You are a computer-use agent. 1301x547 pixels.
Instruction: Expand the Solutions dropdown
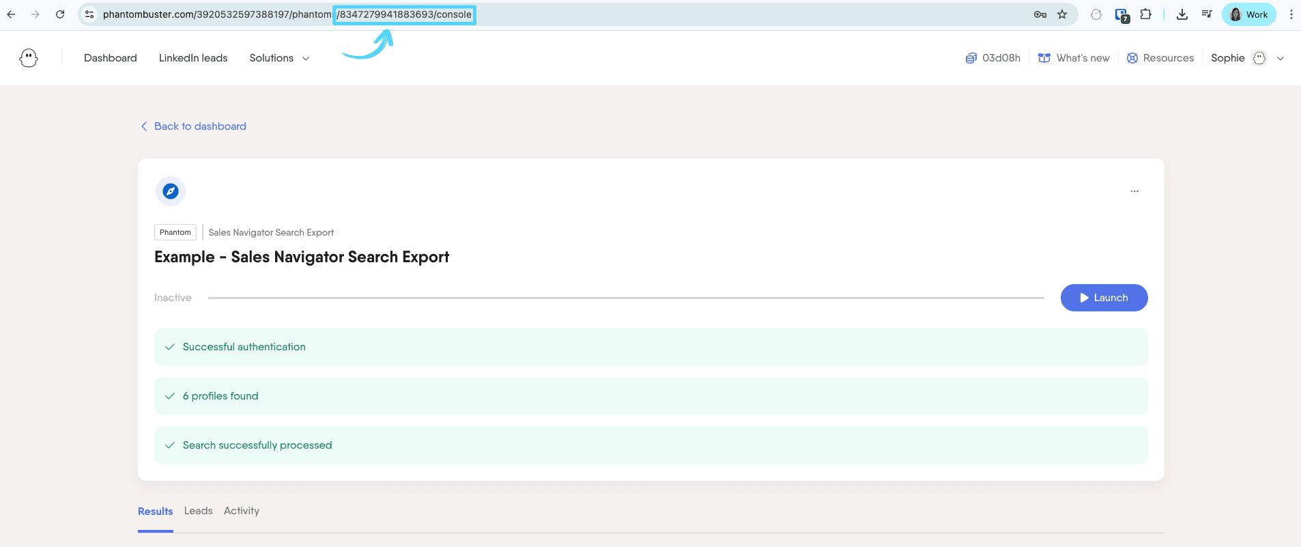pyautogui.click(x=279, y=58)
